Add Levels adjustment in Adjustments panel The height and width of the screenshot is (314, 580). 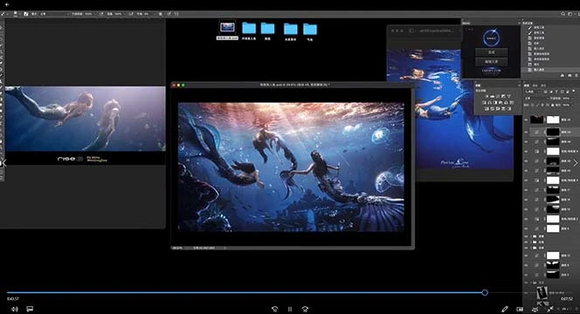[x=493, y=96]
